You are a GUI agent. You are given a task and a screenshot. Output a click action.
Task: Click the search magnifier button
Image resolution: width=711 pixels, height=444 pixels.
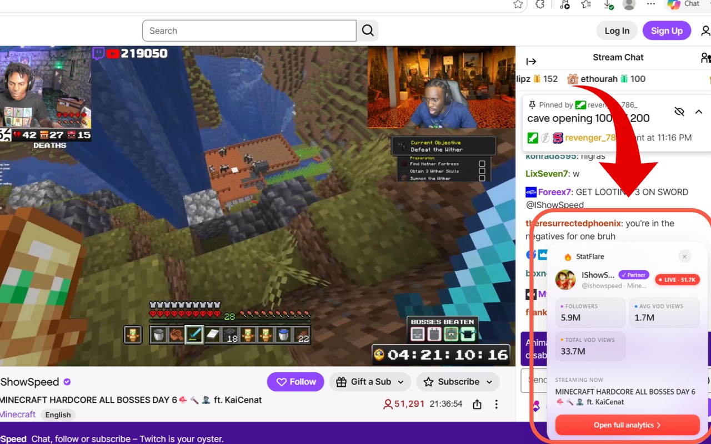tap(368, 31)
